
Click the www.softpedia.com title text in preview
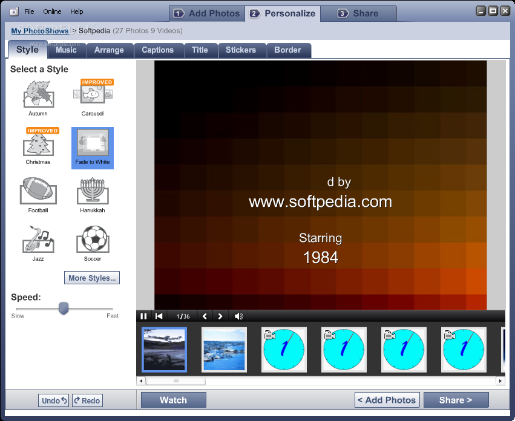pos(321,201)
